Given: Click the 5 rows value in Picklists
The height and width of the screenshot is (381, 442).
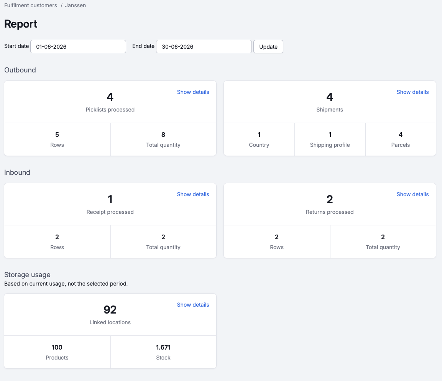Looking at the screenshot, I should [x=57, y=135].
